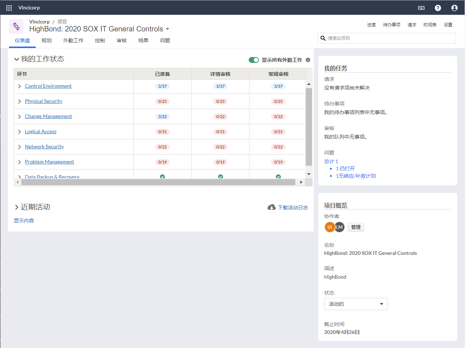Click the purple Projects app icon
The image size is (465, 348).
[x=16, y=26]
